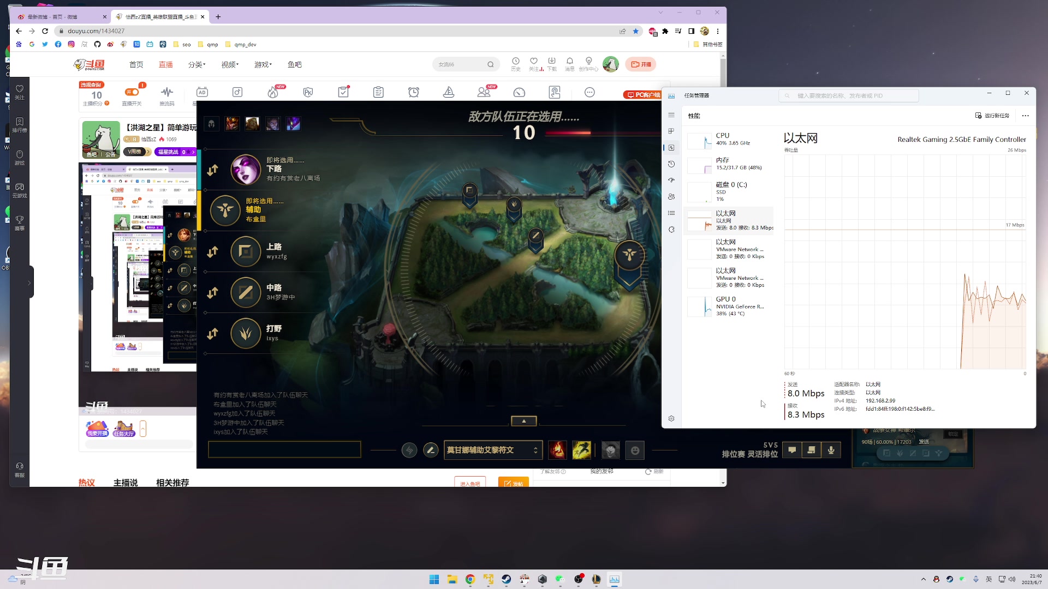The width and height of the screenshot is (1048, 589).
Task: Swap position arrows next to 打野 ixys
Action: pos(212,334)
